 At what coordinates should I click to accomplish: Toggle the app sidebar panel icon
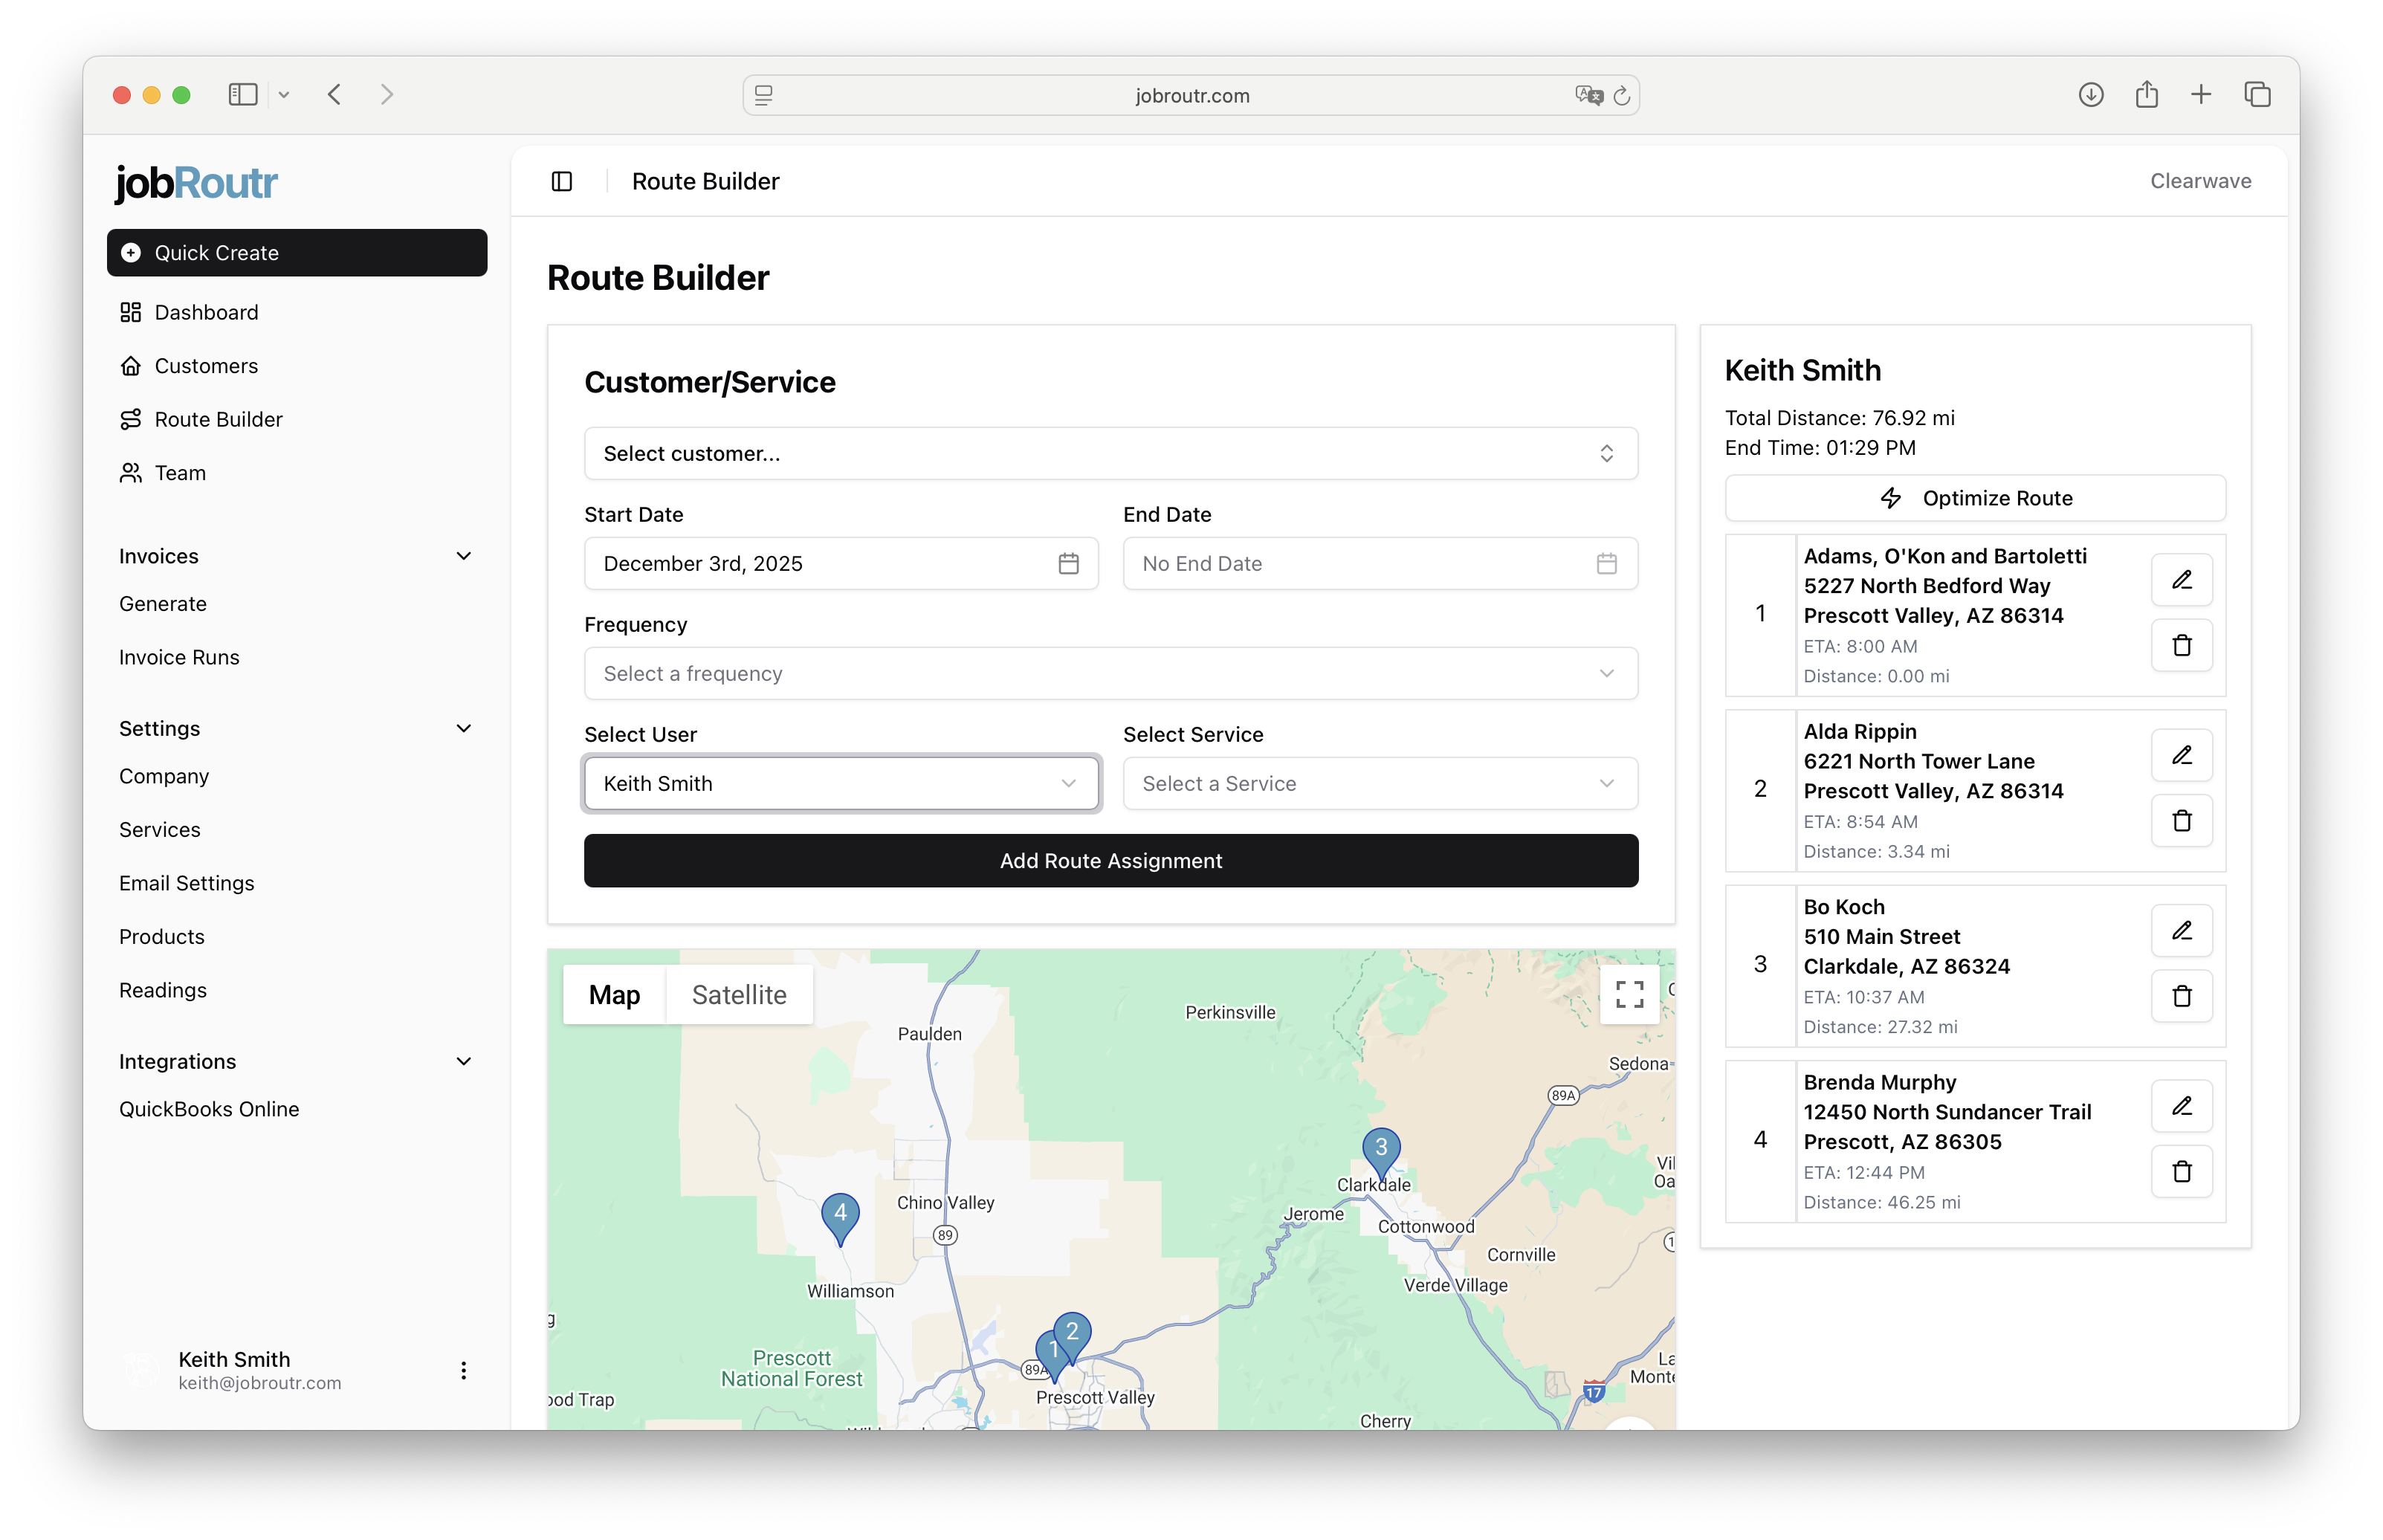[562, 181]
